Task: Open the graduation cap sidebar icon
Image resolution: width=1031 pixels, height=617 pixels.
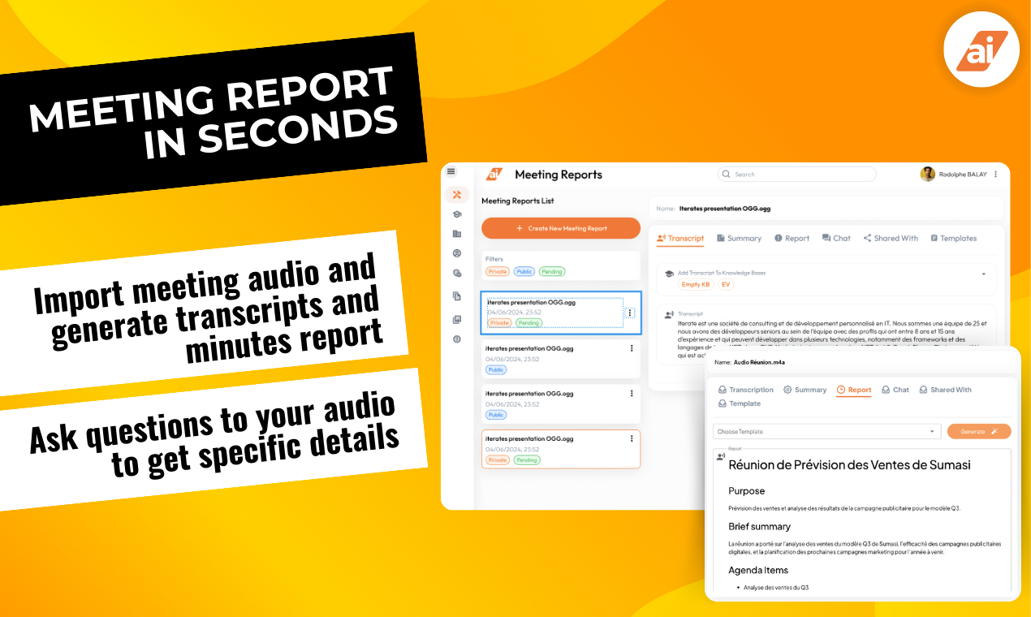Action: click(x=457, y=214)
